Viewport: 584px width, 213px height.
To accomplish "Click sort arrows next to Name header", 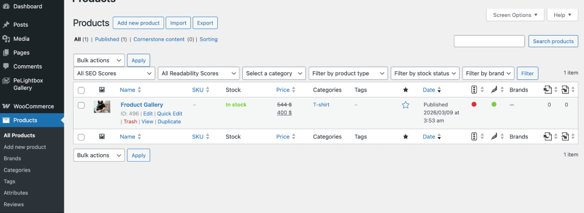I will coord(140,90).
